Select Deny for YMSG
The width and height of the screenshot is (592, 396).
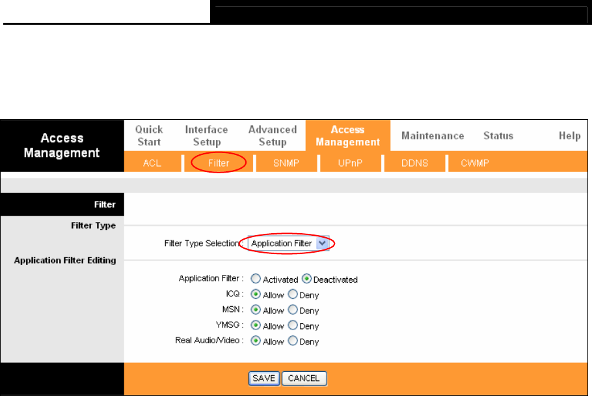coord(293,326)
